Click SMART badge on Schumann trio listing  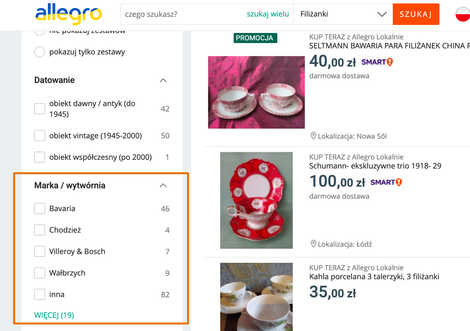coord(386,182)
